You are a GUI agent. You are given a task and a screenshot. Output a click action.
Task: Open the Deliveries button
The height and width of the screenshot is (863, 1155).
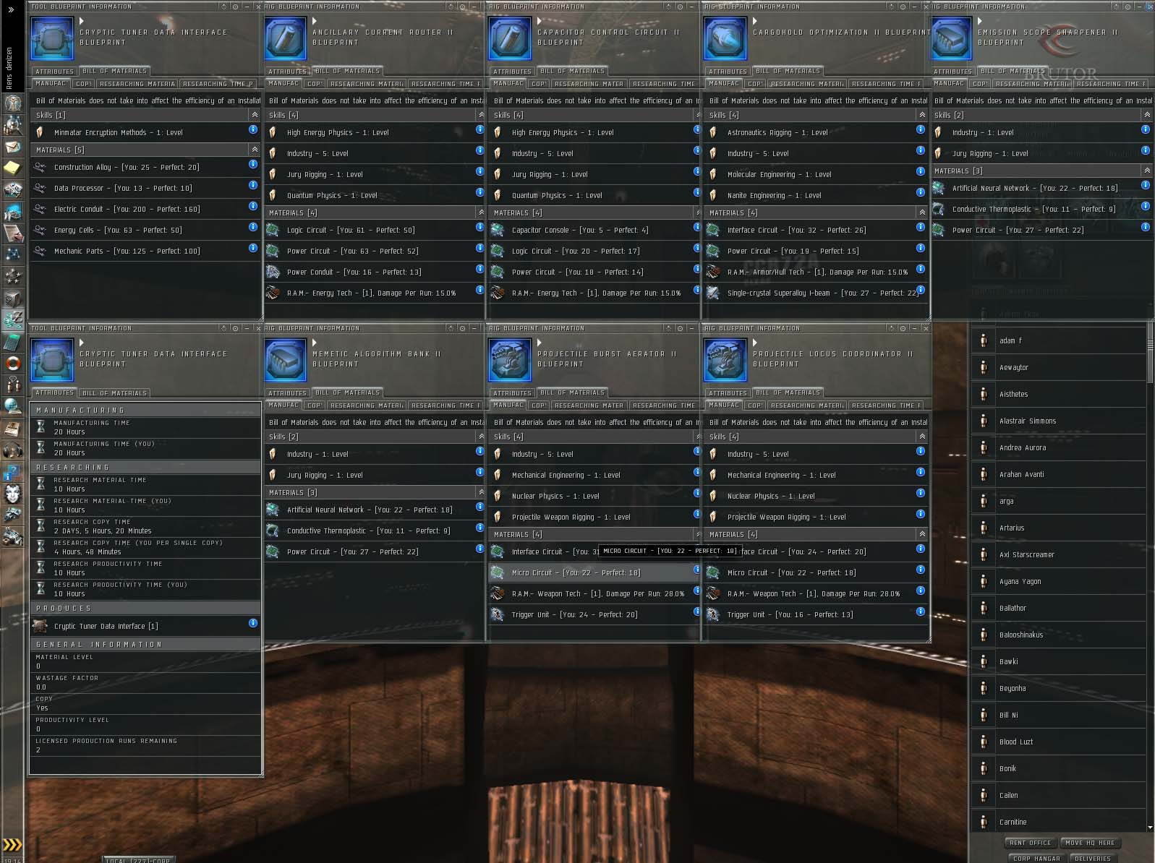[x=1092, y=859]
